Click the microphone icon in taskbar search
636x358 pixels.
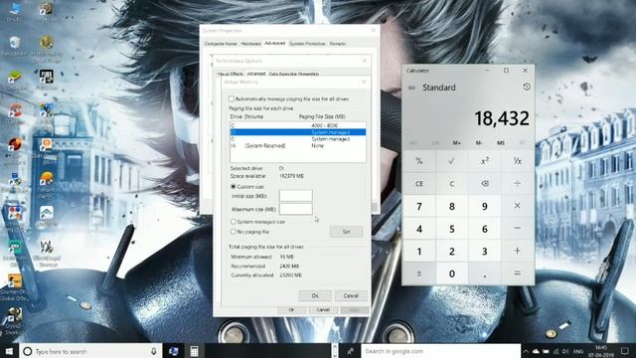pyautogui.click(x=154, y=351)
